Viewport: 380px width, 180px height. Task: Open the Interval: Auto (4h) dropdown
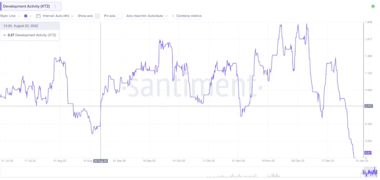click(58, 16)
